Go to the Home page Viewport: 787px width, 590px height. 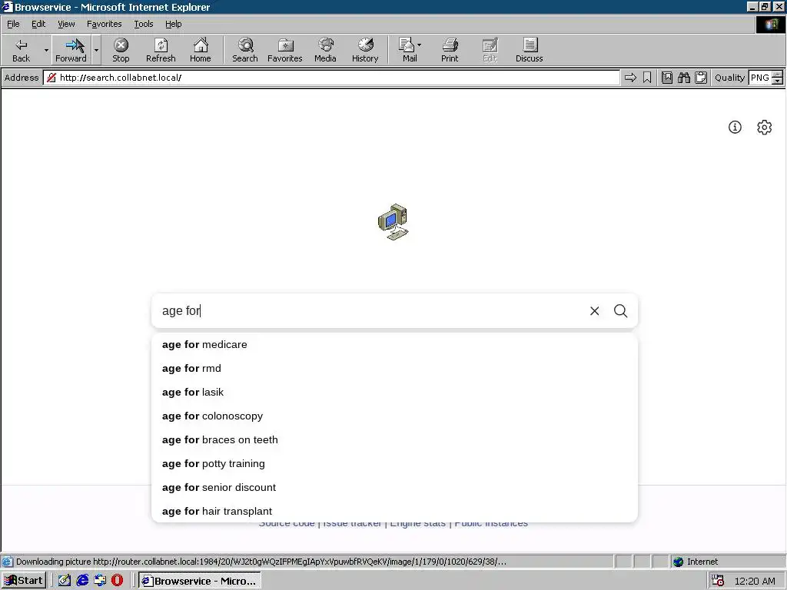(201, 50)
